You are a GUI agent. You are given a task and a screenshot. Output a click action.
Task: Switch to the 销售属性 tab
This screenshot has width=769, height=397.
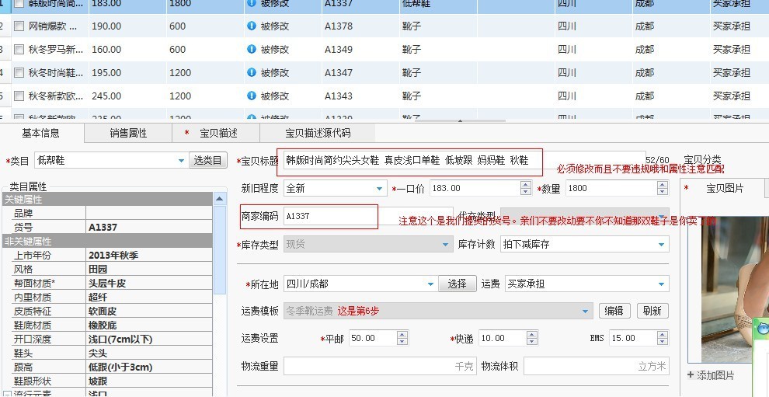point(128,133)
